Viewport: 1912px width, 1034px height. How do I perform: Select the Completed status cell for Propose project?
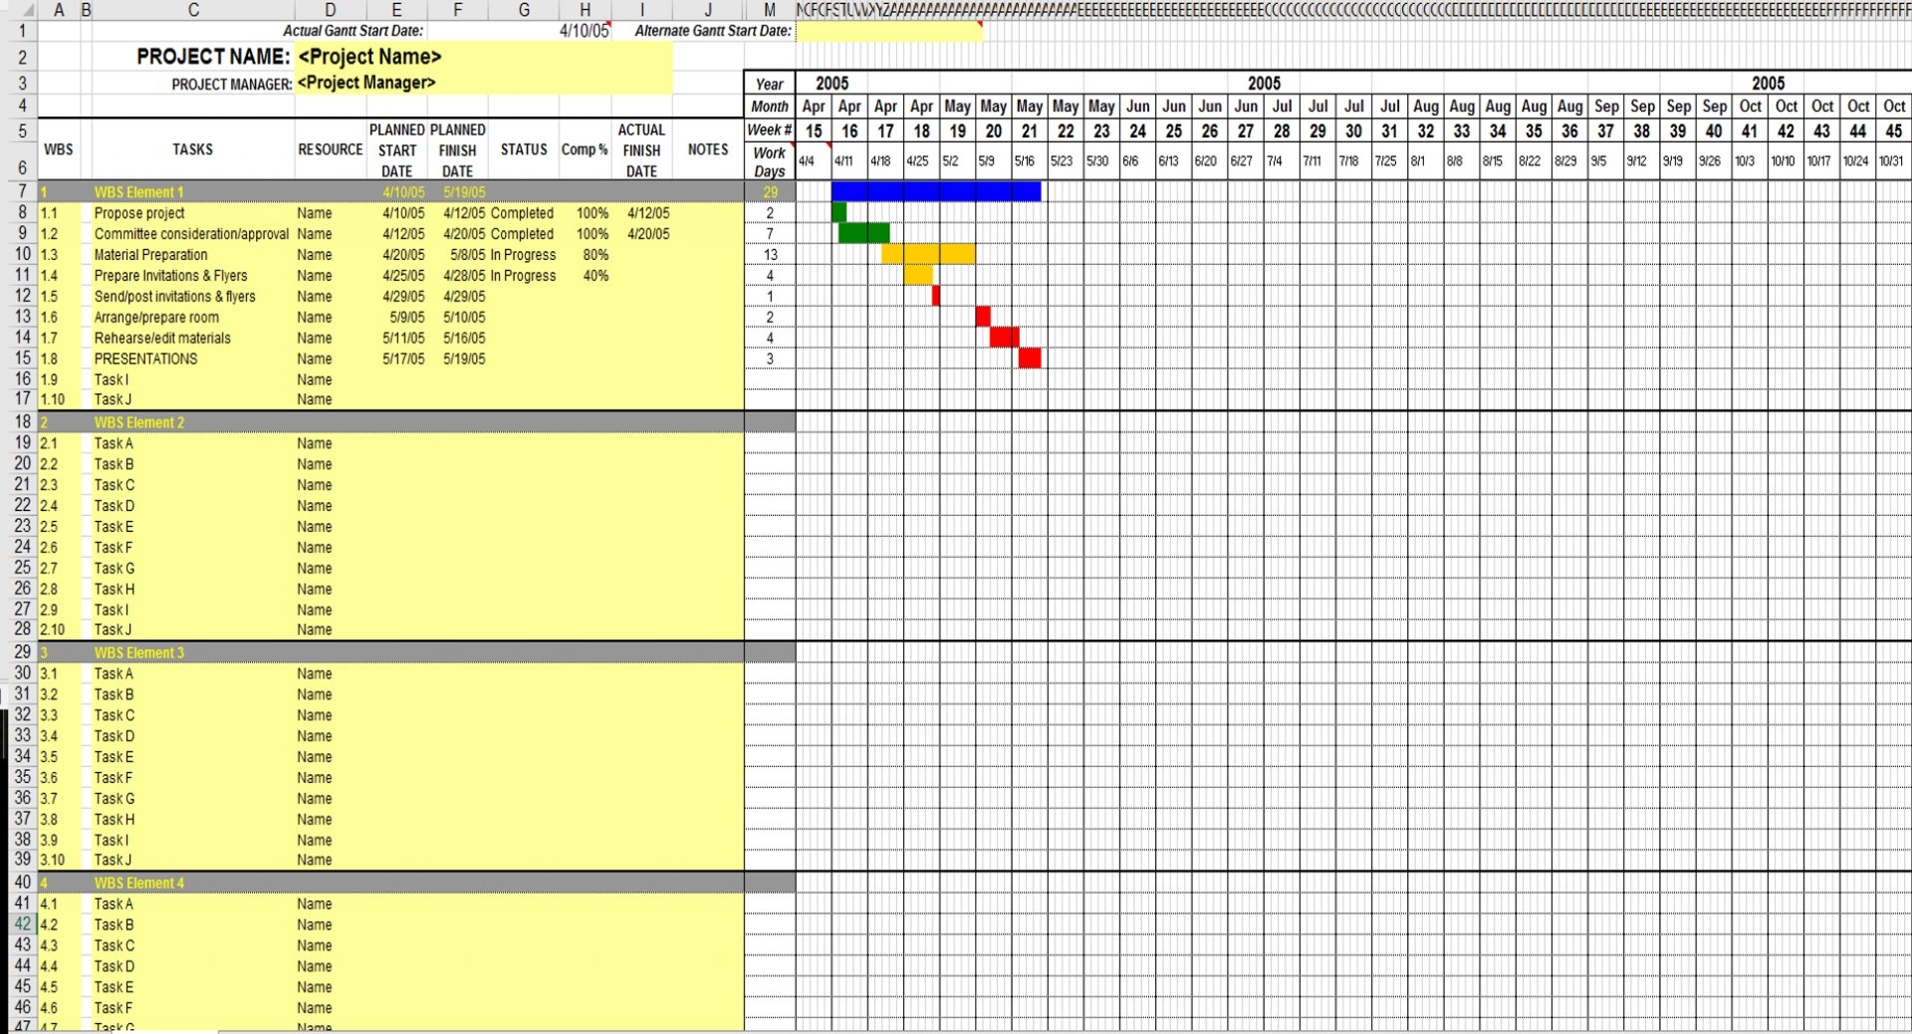(523, 213)
